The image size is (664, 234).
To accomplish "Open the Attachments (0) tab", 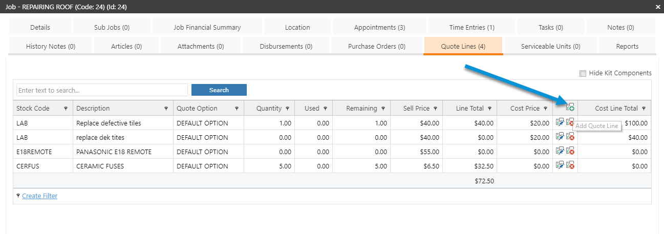I will (201, 46).
